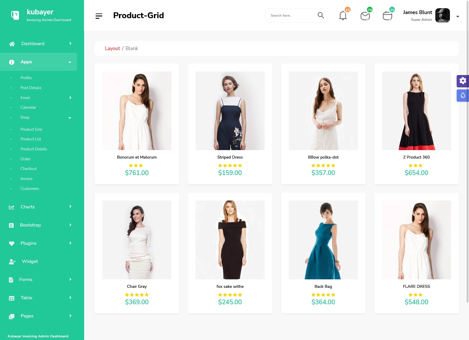Open Back Bag product title
This screenshot has height=340, width=469.
tap(323, 286)
